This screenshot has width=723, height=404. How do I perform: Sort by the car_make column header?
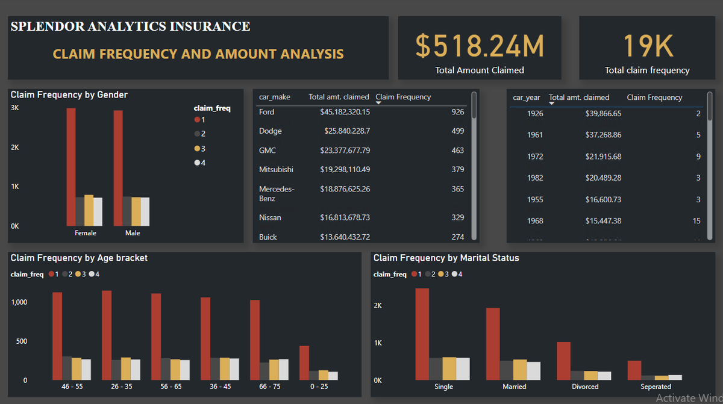tap(275, 97)
